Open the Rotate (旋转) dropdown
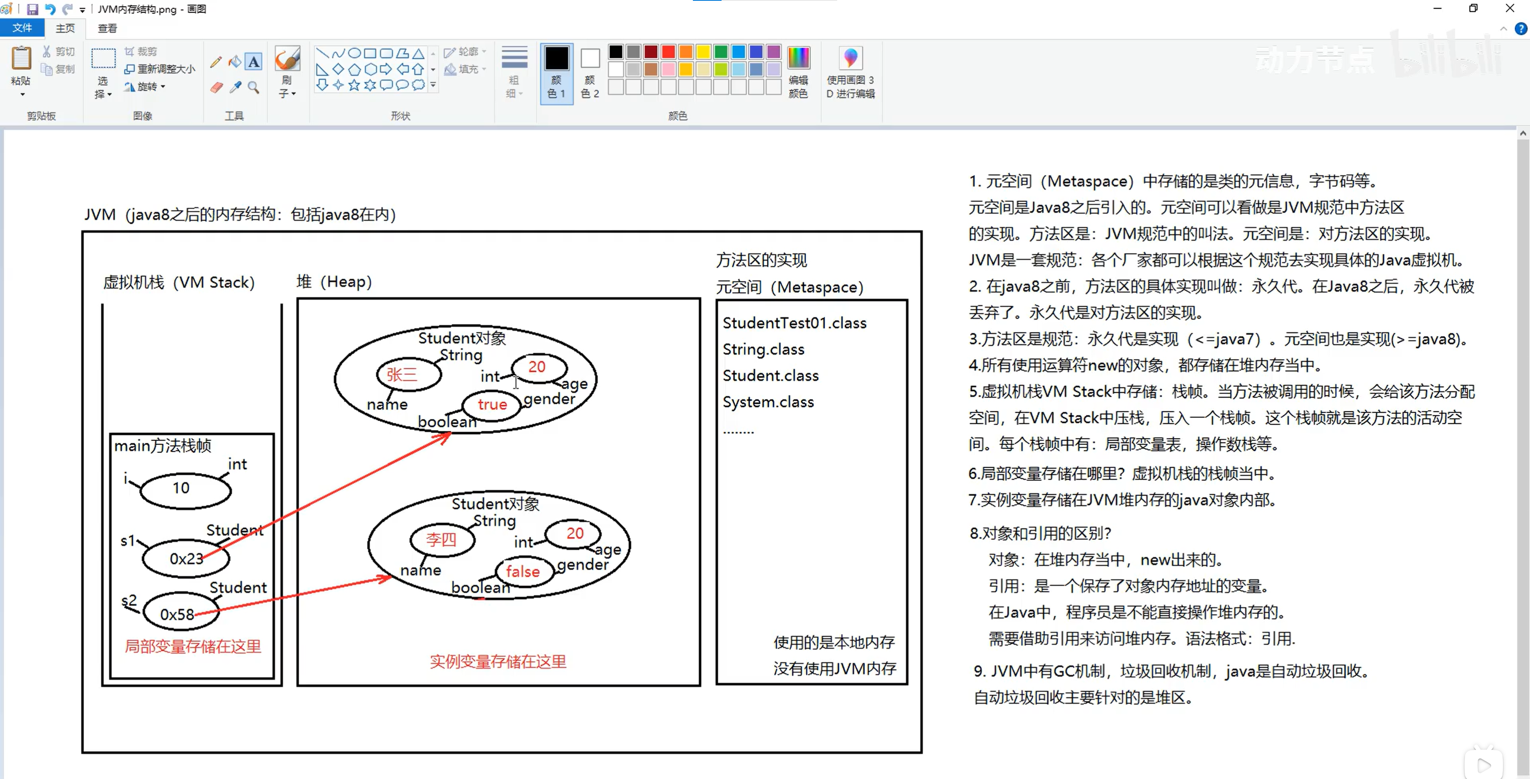This screenshot has width=1530, height=779. [145, 87]
